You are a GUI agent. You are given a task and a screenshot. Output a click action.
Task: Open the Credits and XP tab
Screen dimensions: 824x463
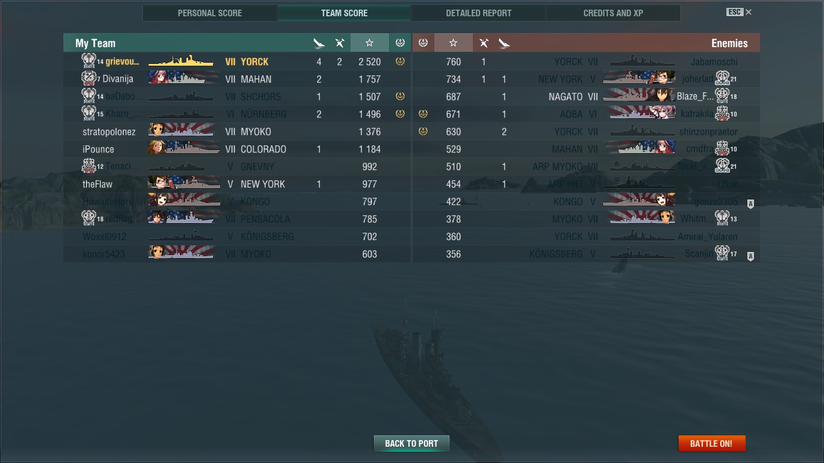613,13
